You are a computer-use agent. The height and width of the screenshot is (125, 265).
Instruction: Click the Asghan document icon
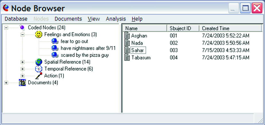(127, 36)
